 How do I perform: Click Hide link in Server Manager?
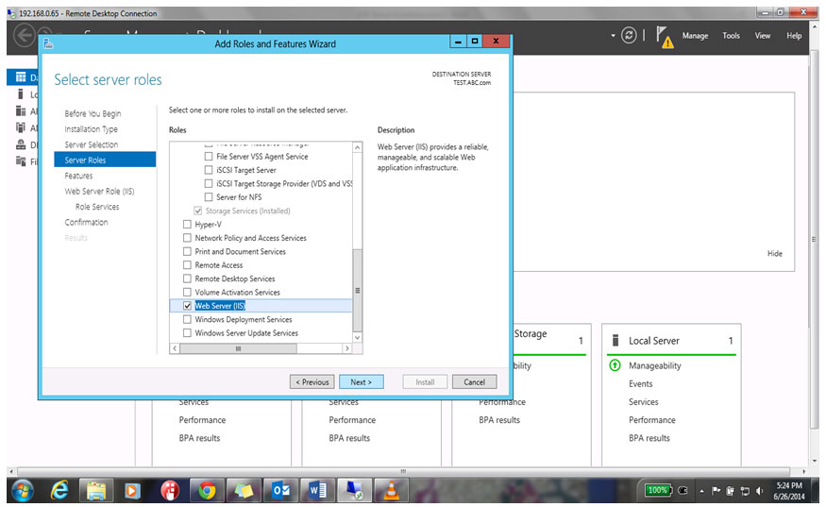click(774, 253)
